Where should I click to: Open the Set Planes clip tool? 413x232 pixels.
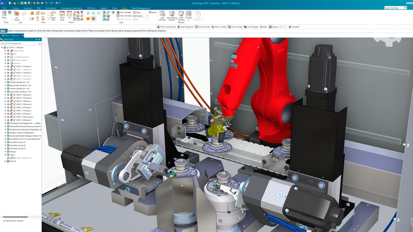(16, 15)
